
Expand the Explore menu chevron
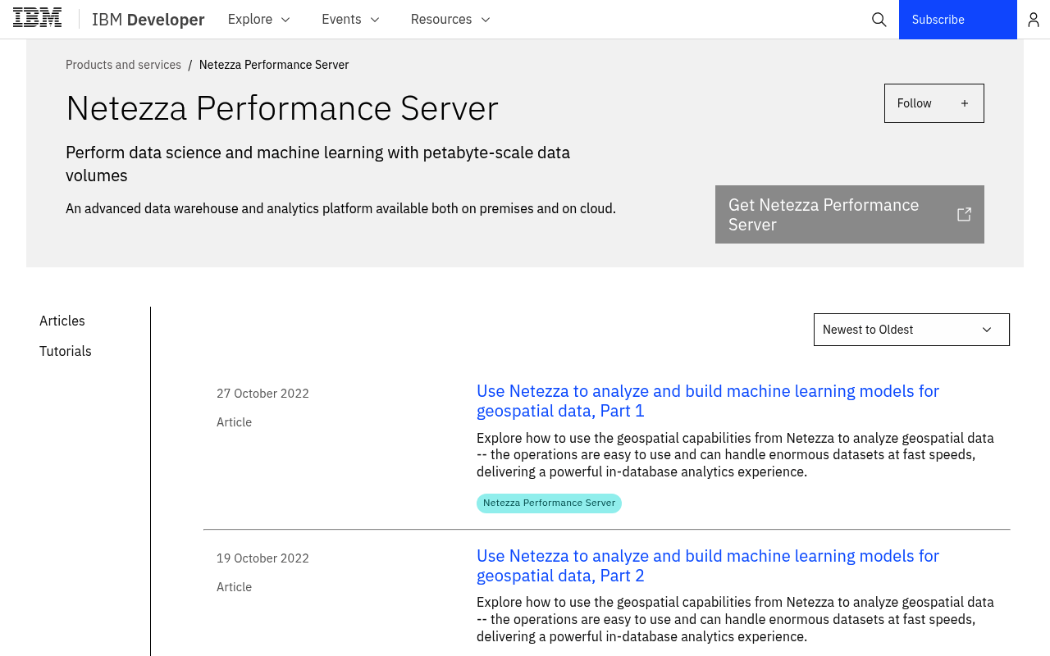click(x=285, y=20)
